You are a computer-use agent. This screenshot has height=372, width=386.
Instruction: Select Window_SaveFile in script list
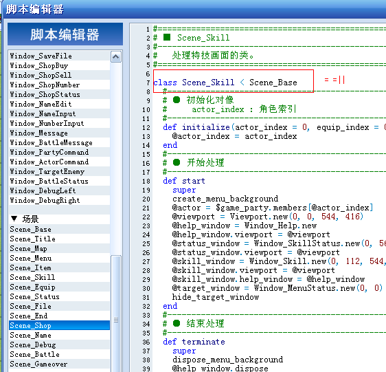click(x=59, y=56)
